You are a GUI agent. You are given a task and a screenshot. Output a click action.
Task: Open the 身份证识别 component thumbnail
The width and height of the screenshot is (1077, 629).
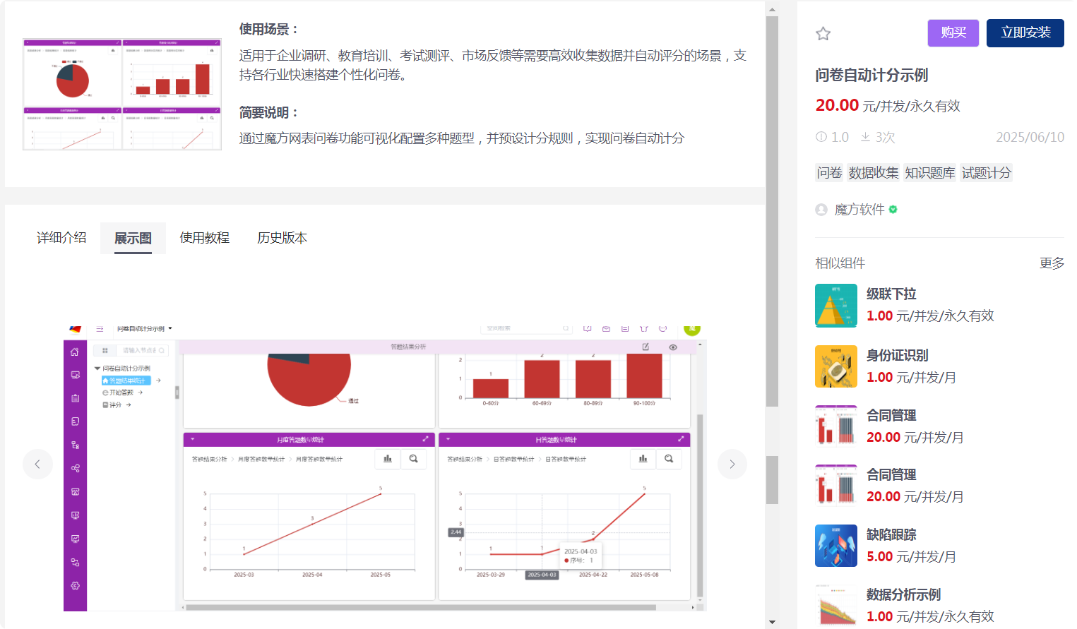[x=836, y=366]
